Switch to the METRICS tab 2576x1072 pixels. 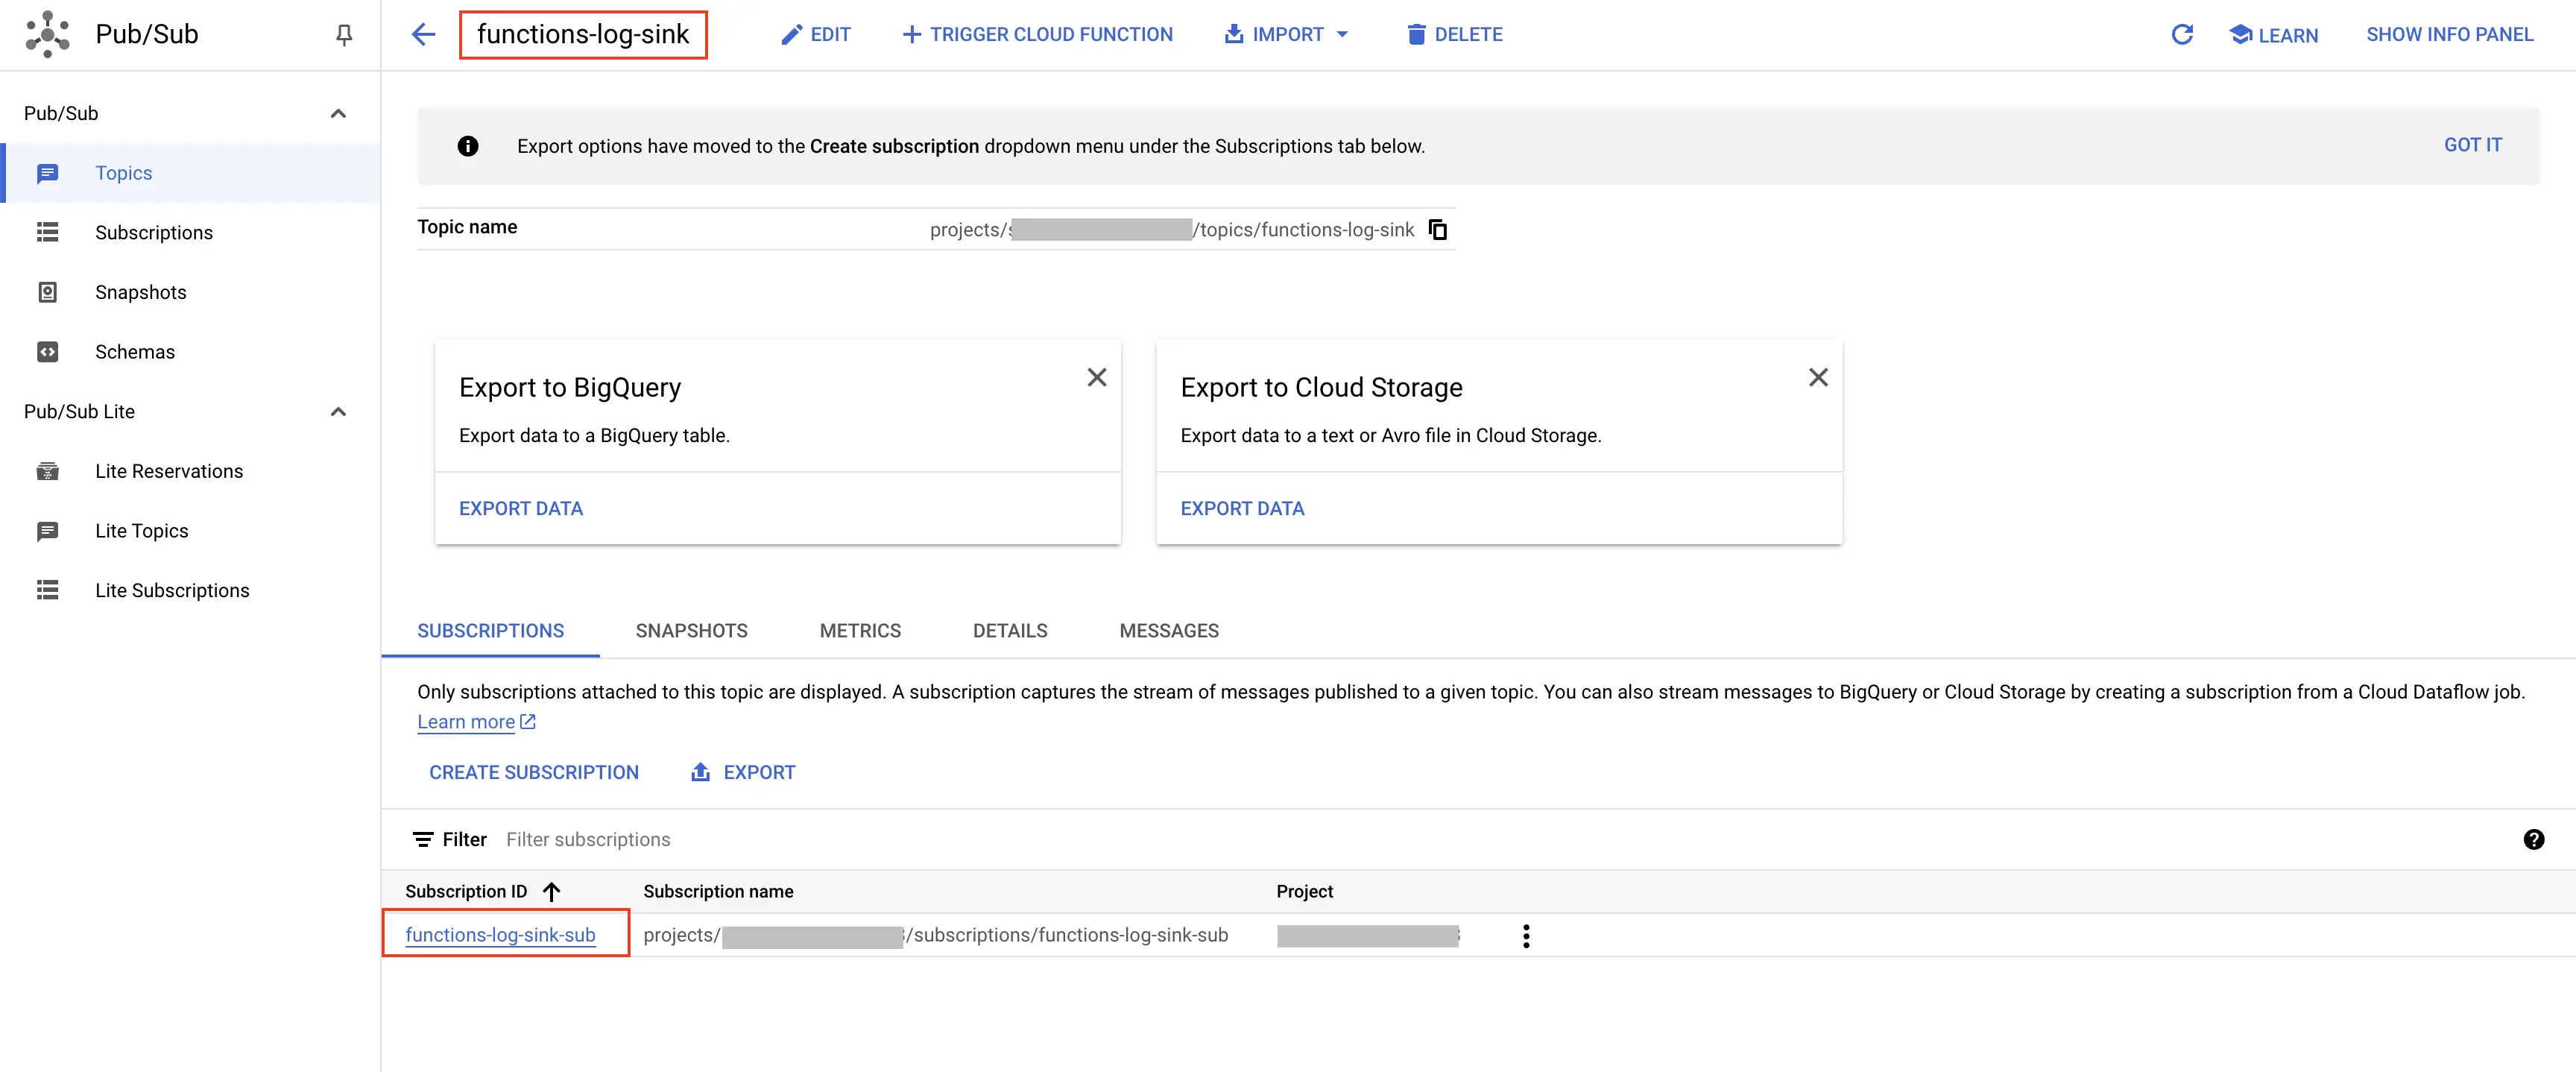[860, 631]
